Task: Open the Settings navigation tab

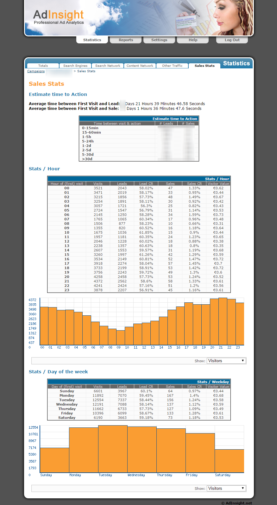Action: (159, 40)
